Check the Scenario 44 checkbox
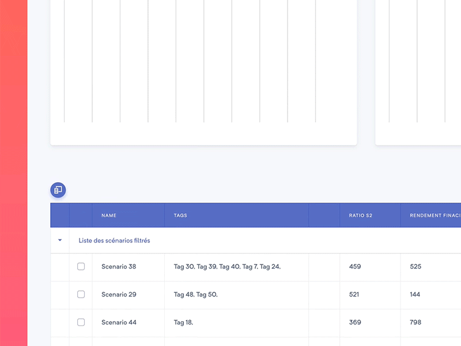The width and height of the screenshot is (461, 346). 81,322
